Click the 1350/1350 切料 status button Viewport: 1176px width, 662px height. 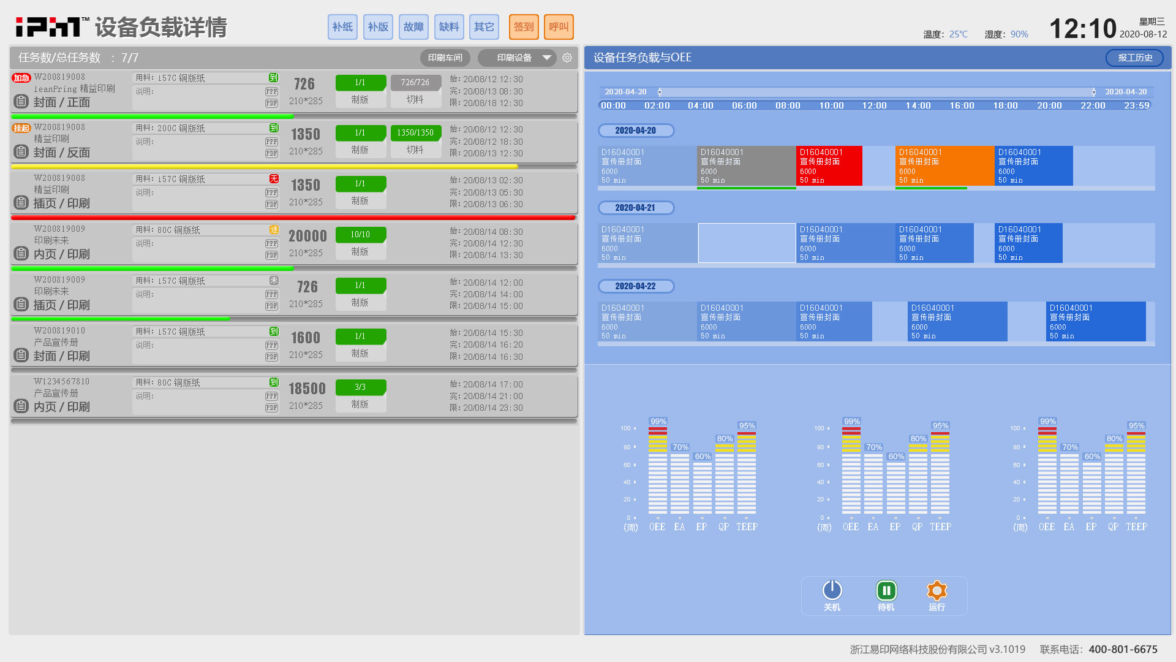point(415,141)
